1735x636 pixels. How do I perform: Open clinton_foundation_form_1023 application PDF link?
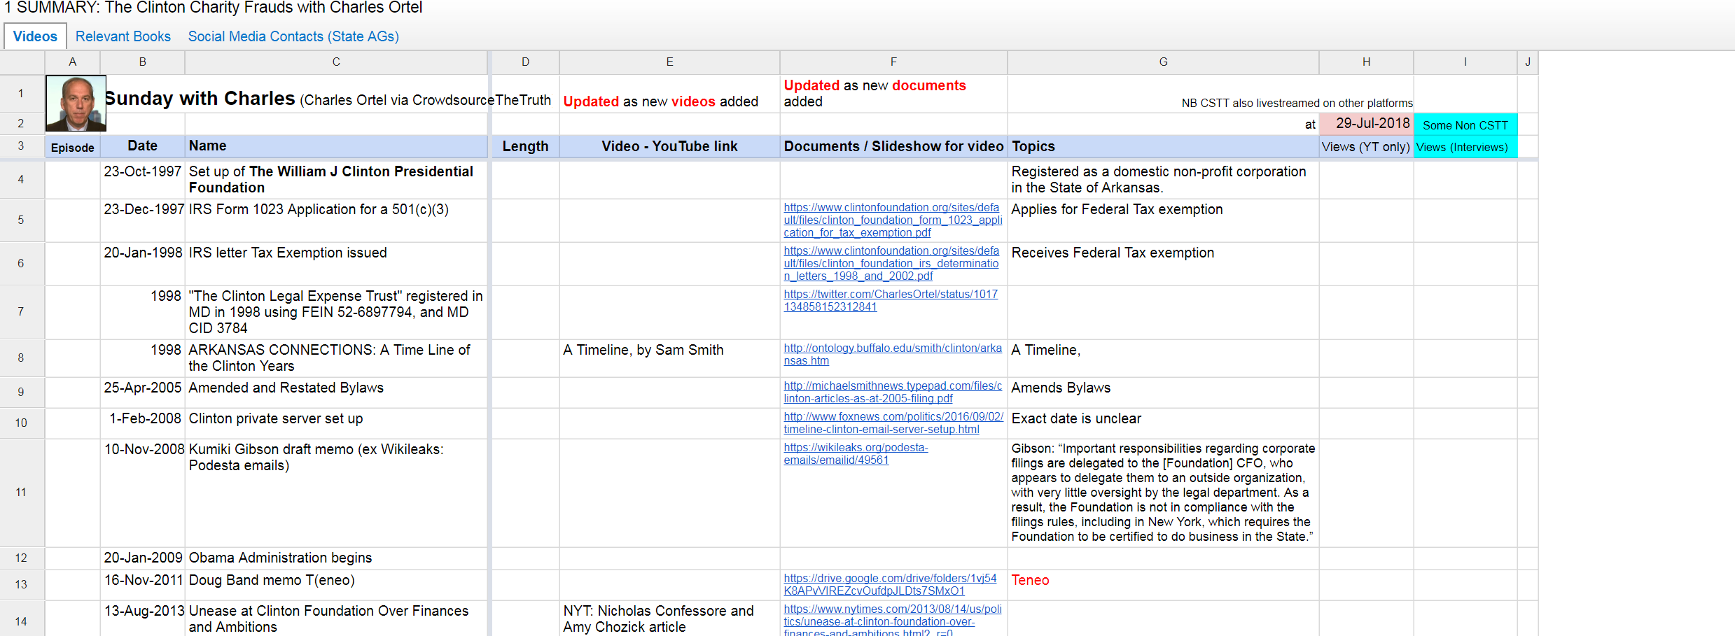click(x=893, y=220)
